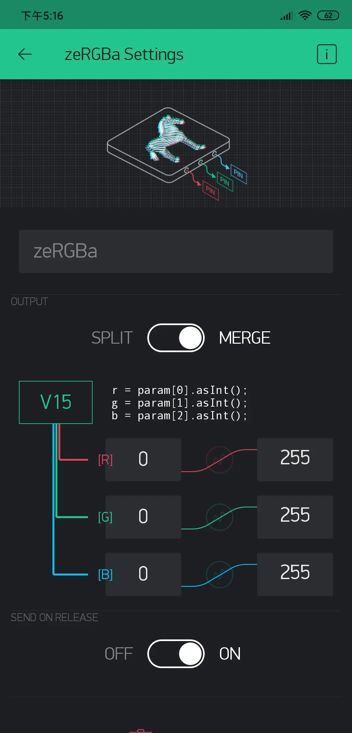
Task: Edit the red minimum value 0
Action: (x=143, y=460)
